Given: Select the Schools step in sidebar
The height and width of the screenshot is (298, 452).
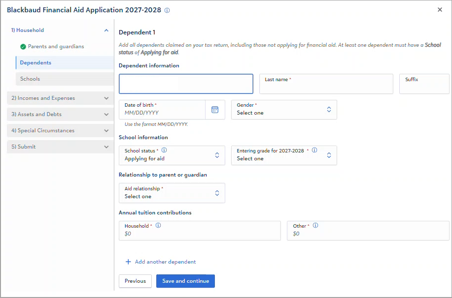Looking at the screenshot, I should pos(65,79).
